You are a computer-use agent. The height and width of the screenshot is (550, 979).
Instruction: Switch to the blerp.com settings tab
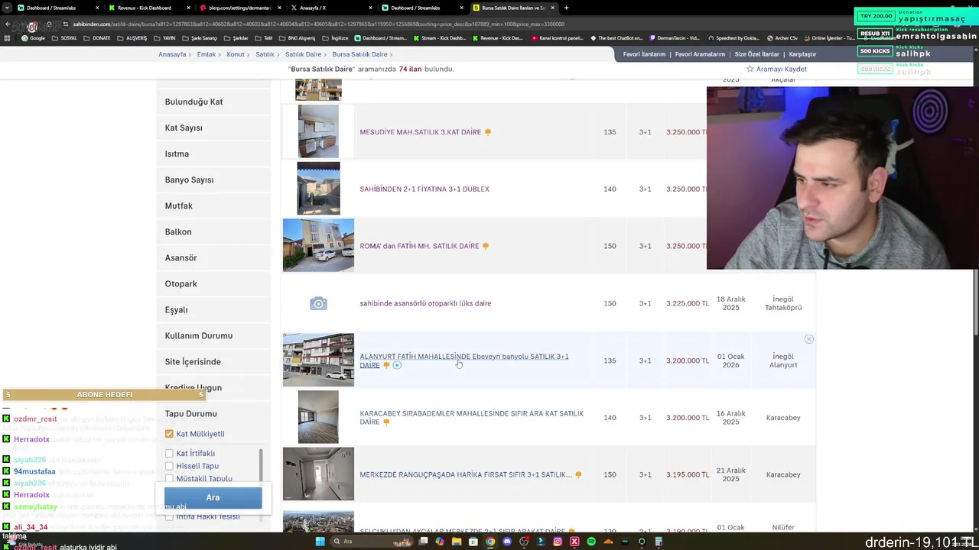click(241, 8)
